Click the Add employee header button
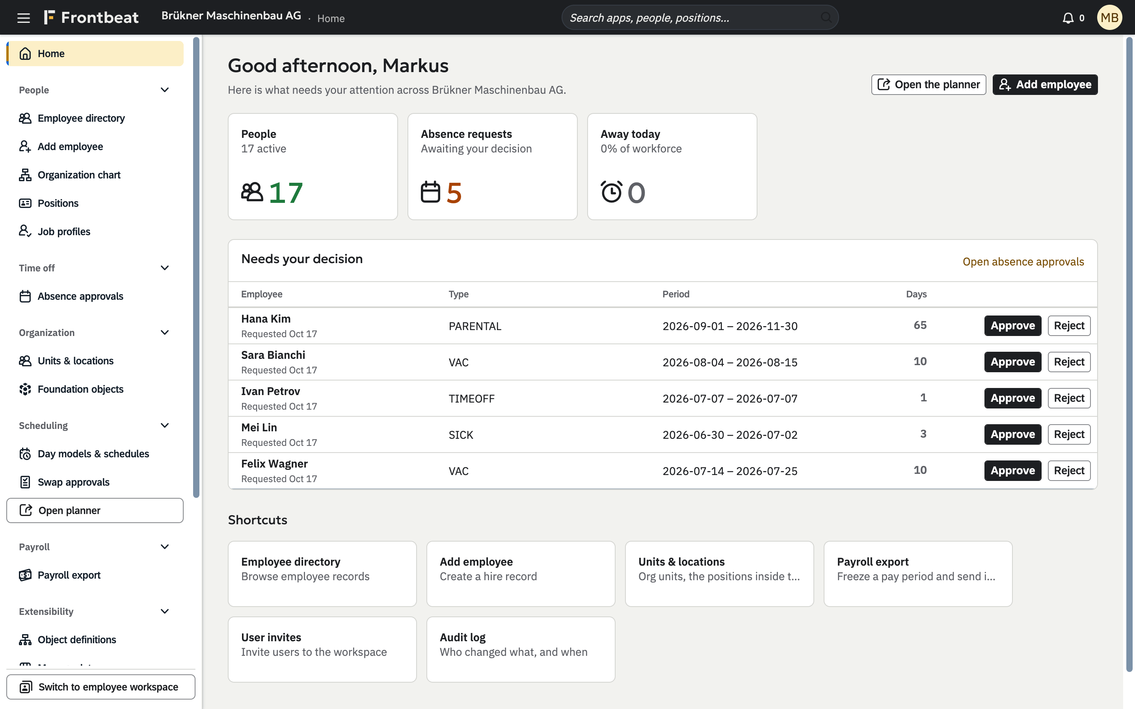Image resolution: width=1135 pixels, height=709 pixels. pyautogui.click(x=1045, y=84)
